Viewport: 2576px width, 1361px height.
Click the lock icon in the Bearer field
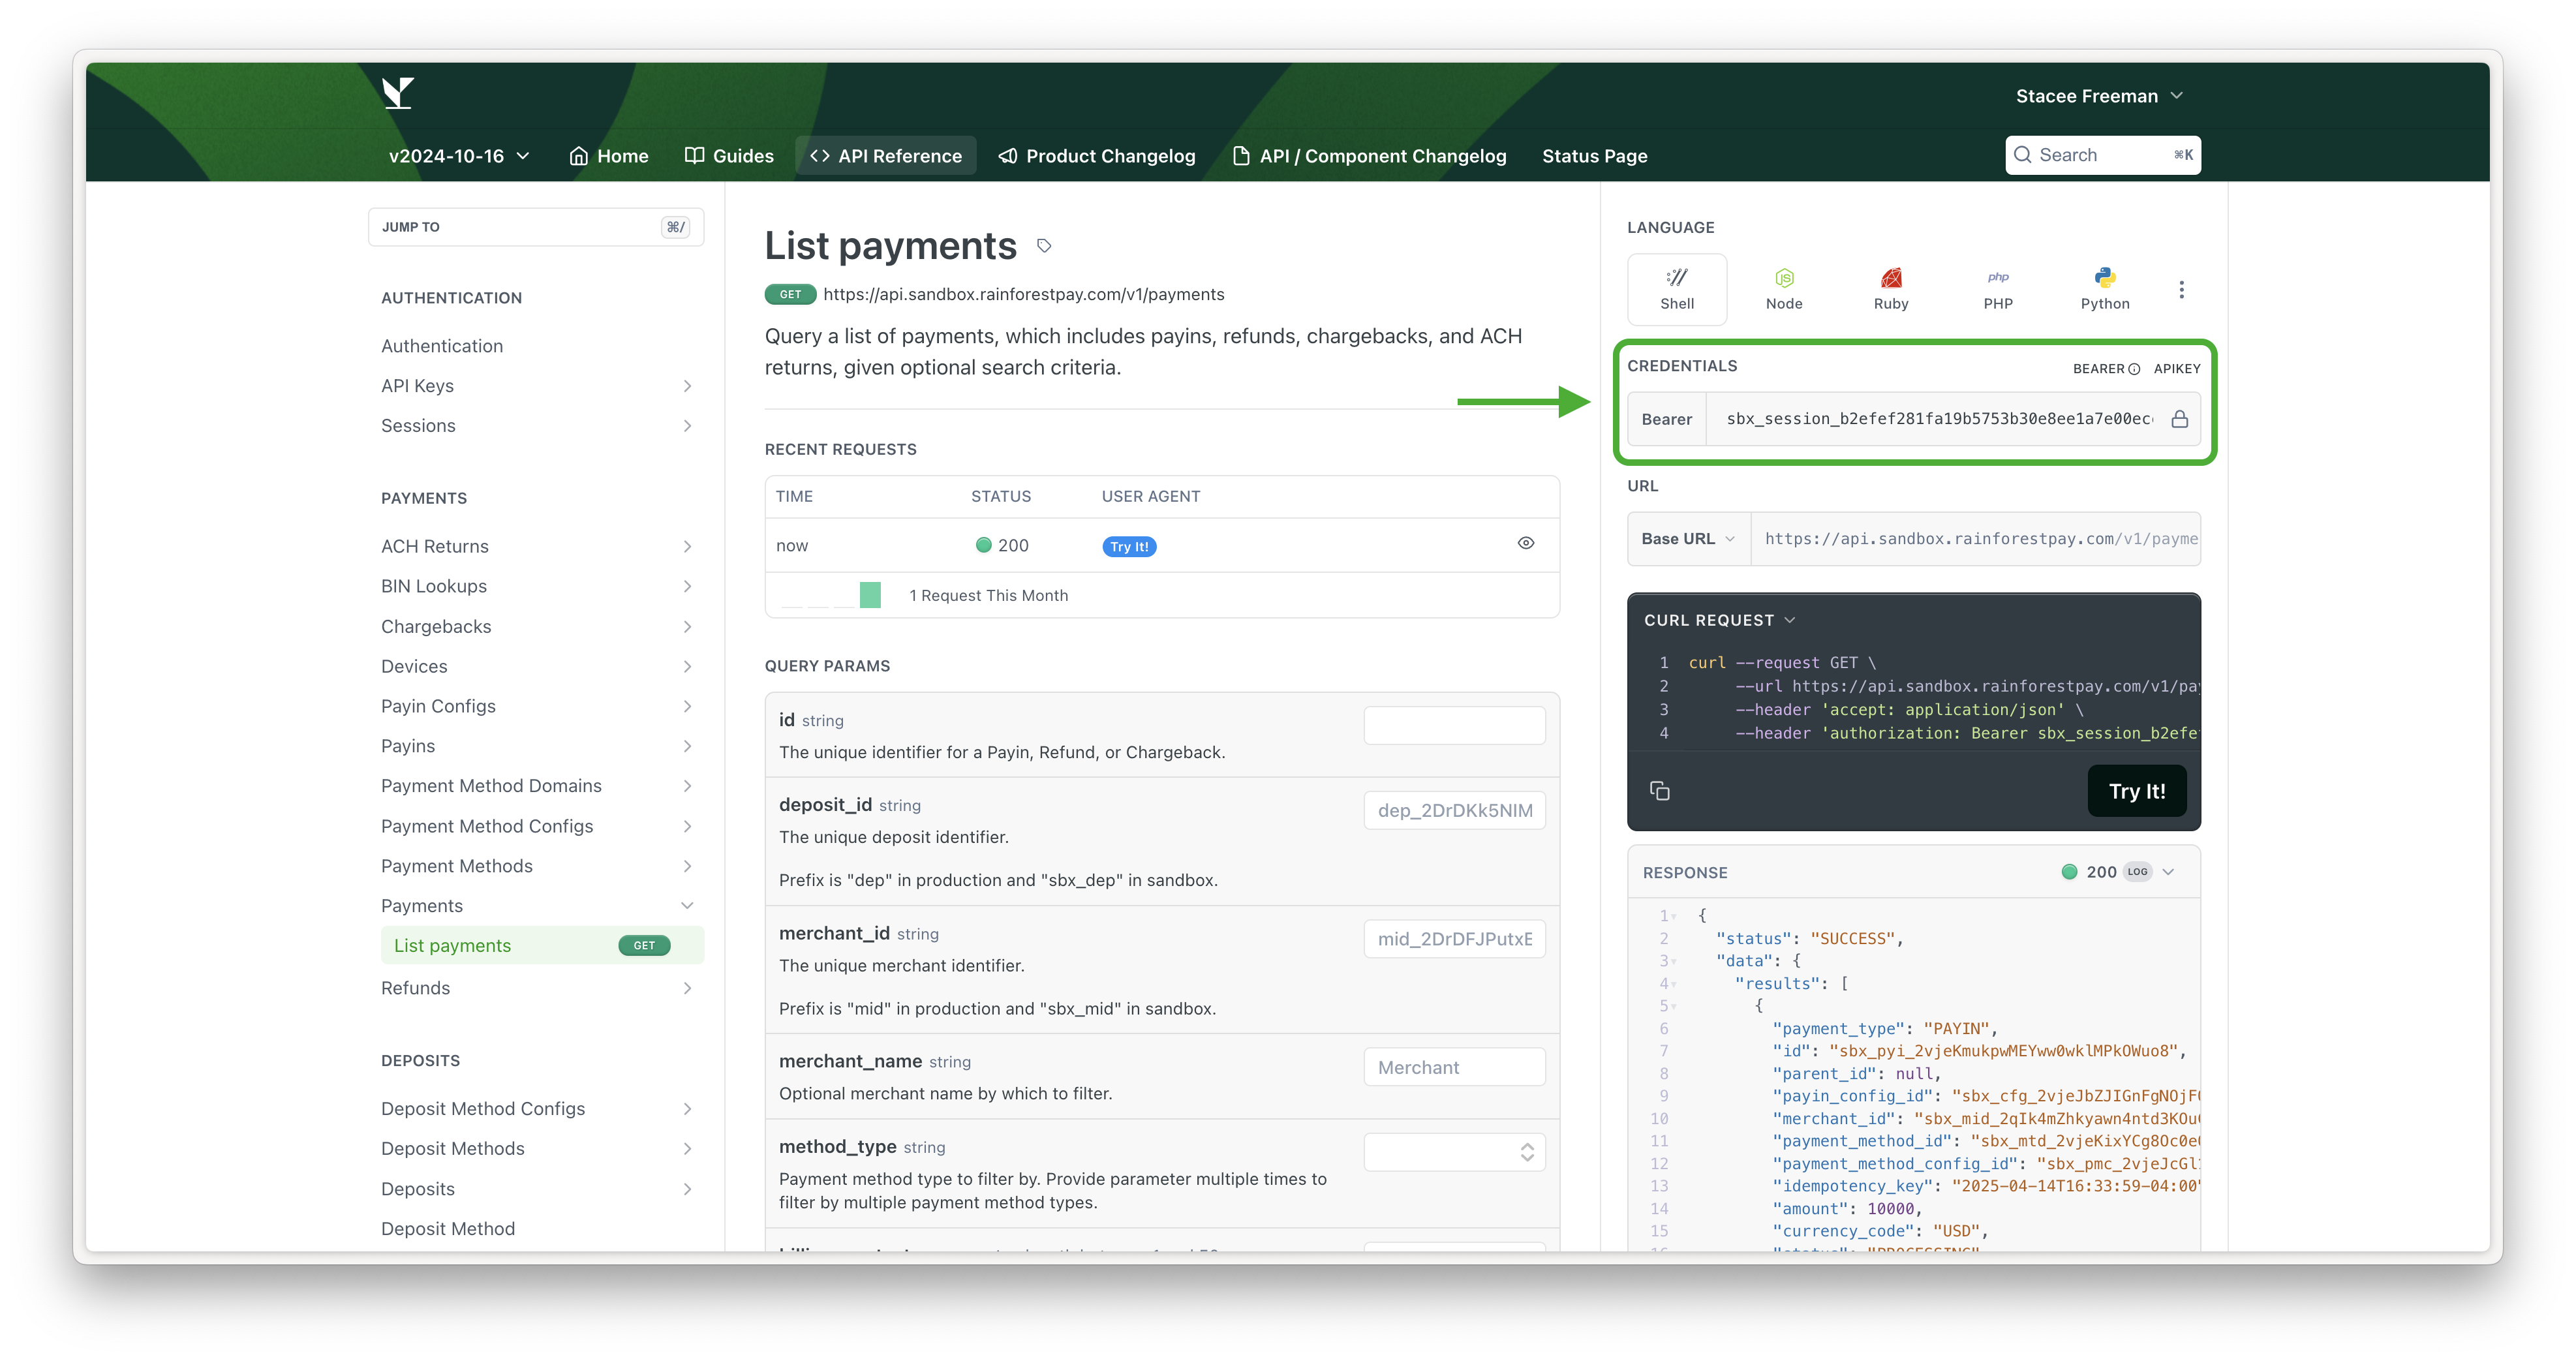[2180, 419]
